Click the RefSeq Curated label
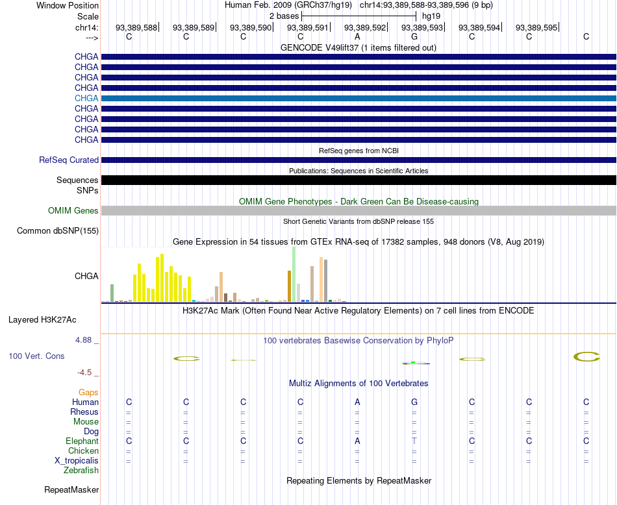The width and height of the screenshot is (617, 505). tap(68, 160)
